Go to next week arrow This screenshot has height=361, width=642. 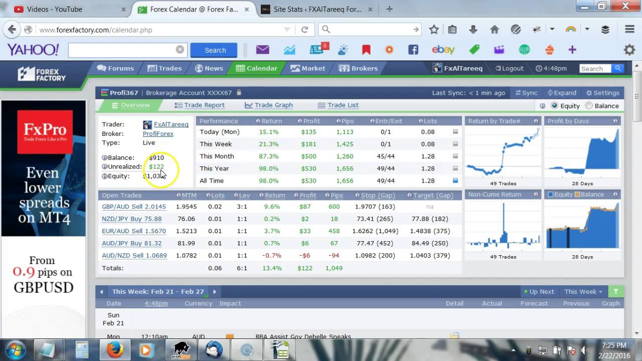(x=214, y=291)
